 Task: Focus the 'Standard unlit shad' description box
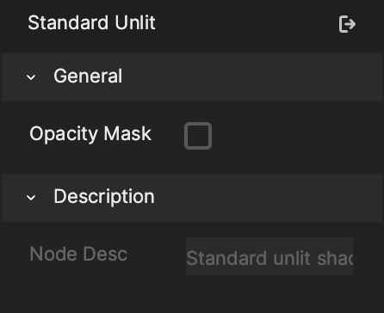269,256
